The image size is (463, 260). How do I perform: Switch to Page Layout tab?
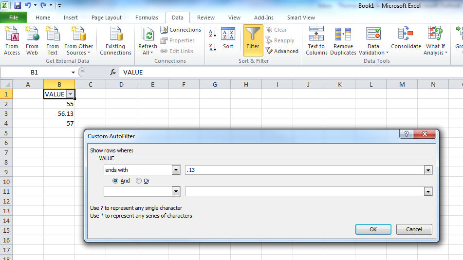tap(106, 18)
